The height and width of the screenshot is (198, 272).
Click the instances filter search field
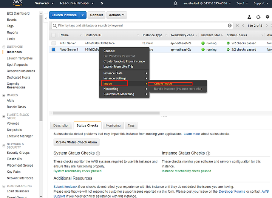(x=142, y=26)
